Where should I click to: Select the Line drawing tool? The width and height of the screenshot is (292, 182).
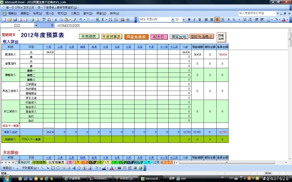click(x=42, y=168)
